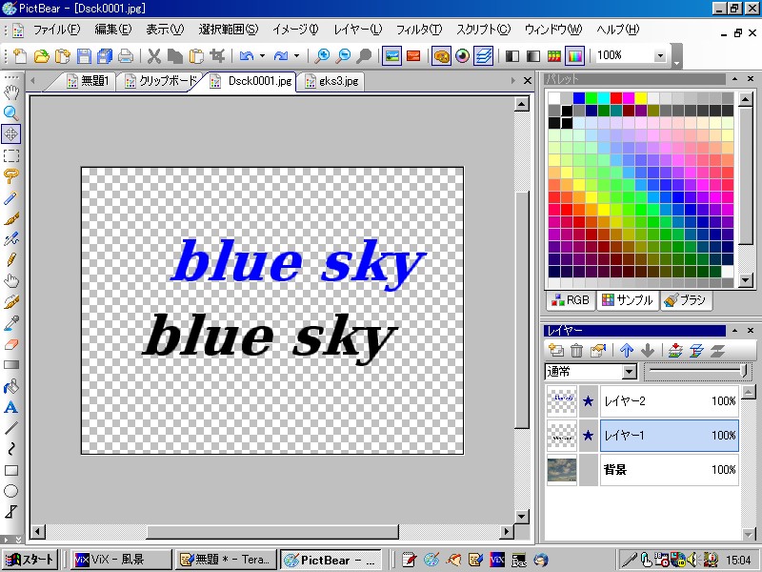The image size is (762, 572).
Task: Delete layer using the trash can icon
Action: tap(576, 351)
